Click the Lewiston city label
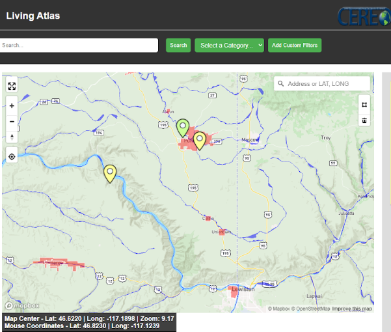Screen dimensions: 391x332 pos(243,289)
